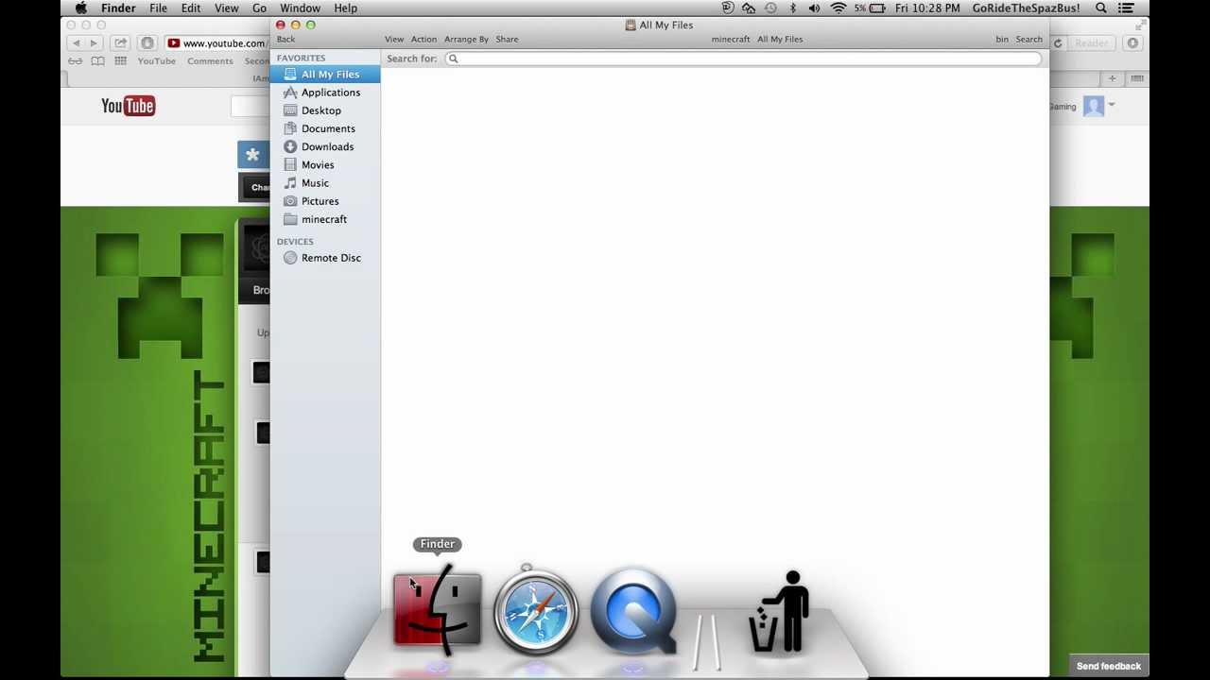The width and height of the screenshot is (1210, 680).
Task: Select Documents in Finder sidebar
Action: coord(325,128)
